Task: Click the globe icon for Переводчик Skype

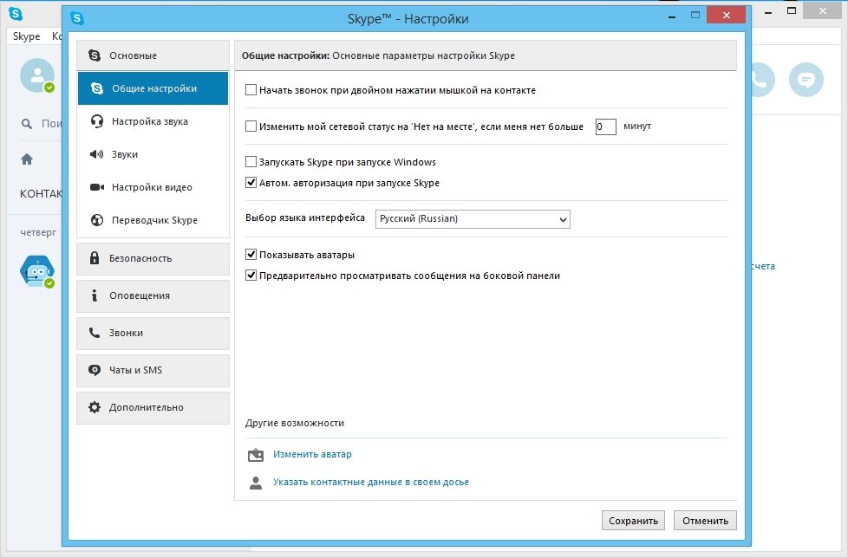Action: click(97, 220)
